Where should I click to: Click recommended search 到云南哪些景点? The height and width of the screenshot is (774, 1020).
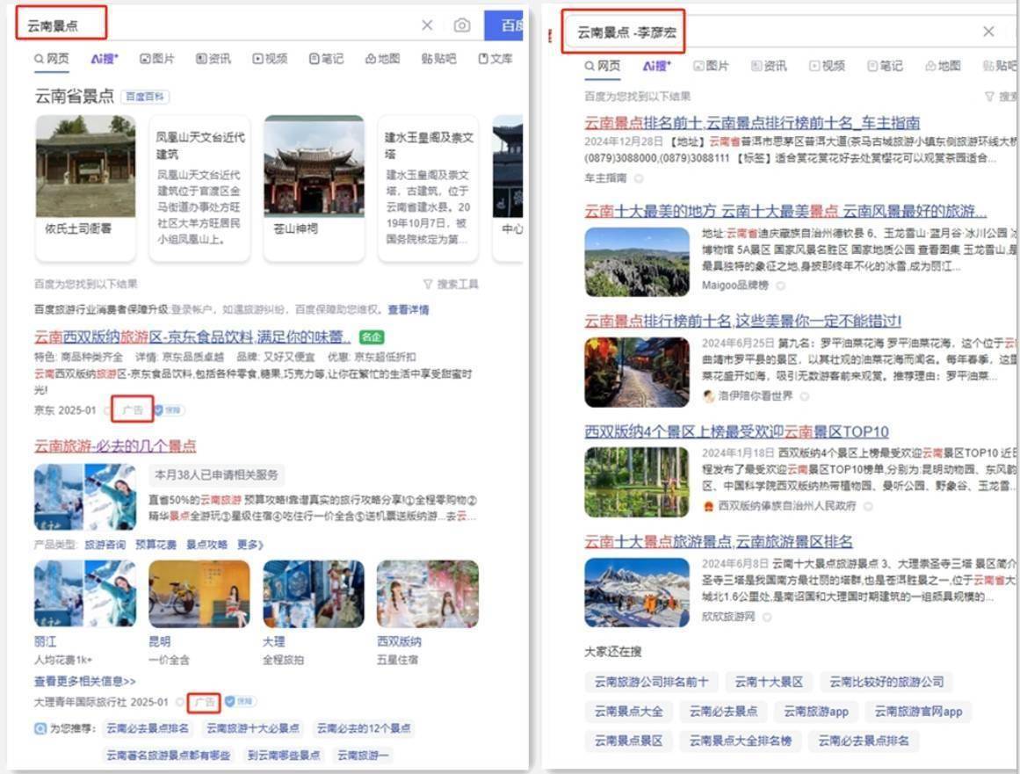[284, 756]
